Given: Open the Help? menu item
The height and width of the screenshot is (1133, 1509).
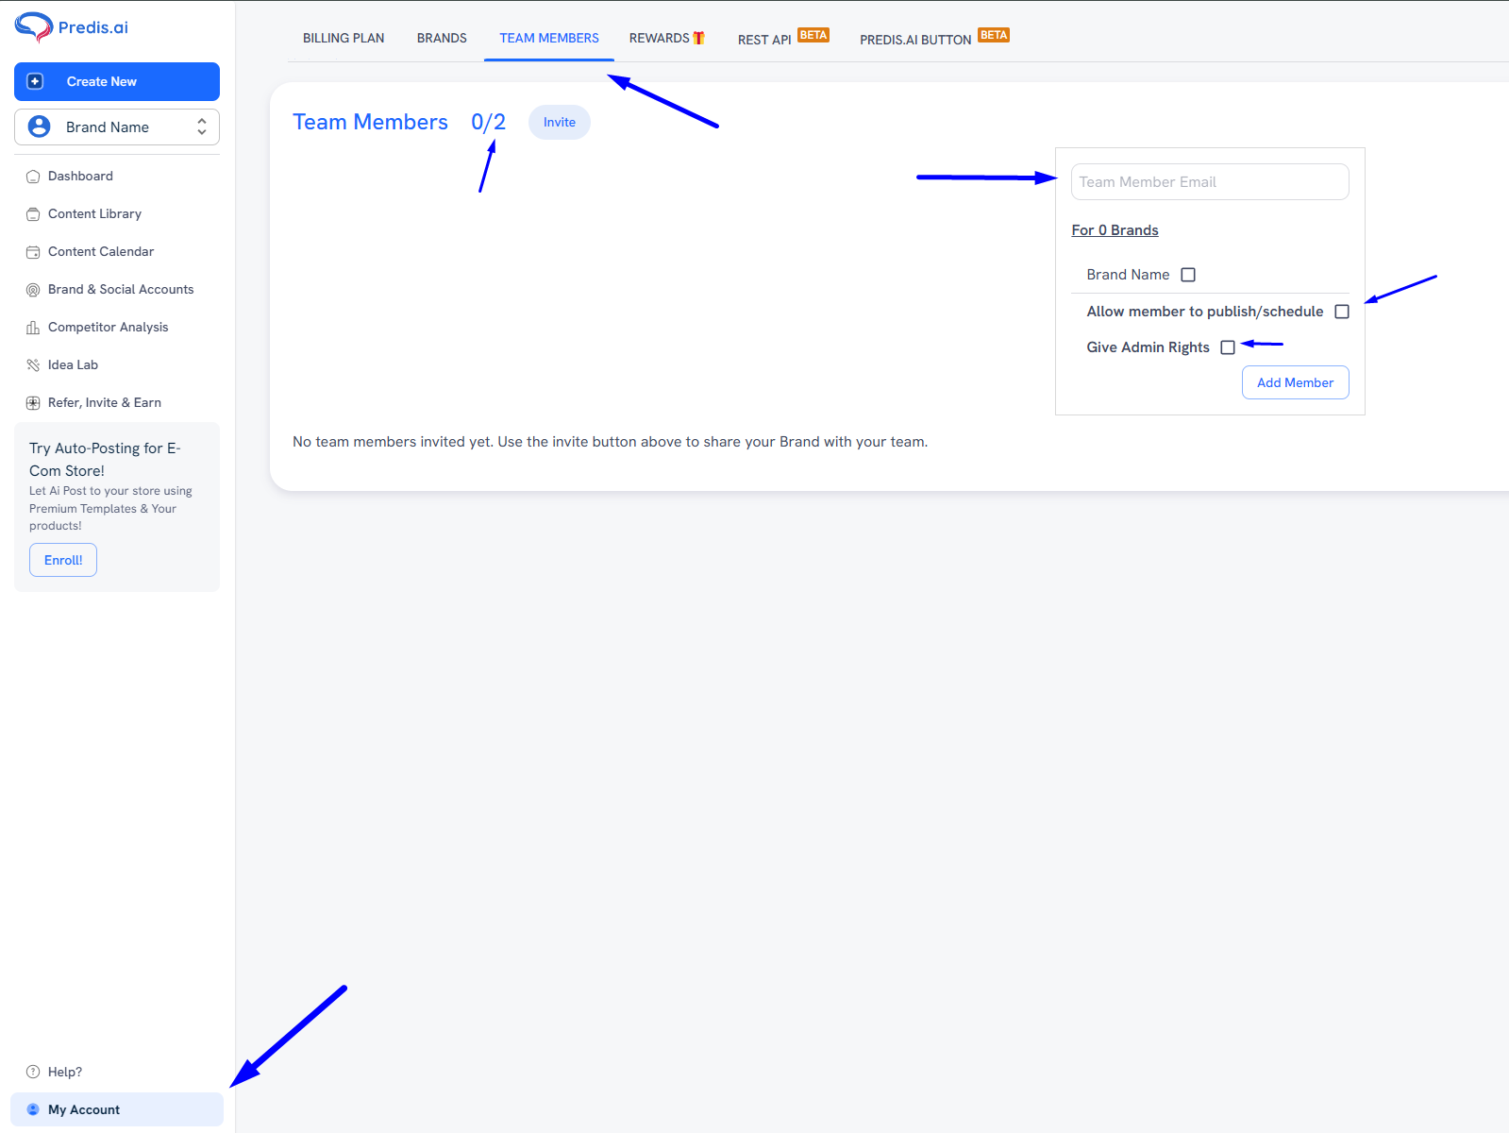Looking at the screenshot, I should (x=117, y=1072).
